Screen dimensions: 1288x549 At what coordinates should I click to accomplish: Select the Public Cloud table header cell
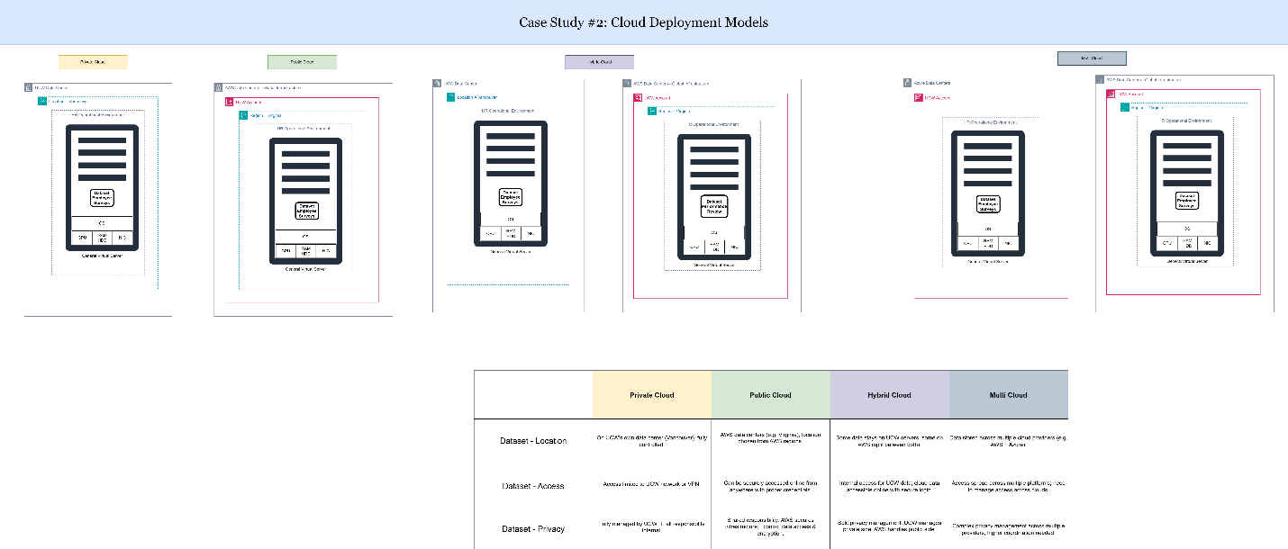[x=771, y=394]
